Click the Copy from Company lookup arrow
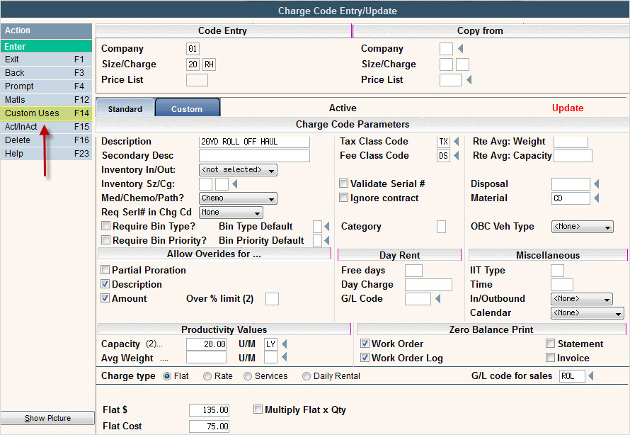The width and height of the screenshot is (630, 435). (460, 49)
